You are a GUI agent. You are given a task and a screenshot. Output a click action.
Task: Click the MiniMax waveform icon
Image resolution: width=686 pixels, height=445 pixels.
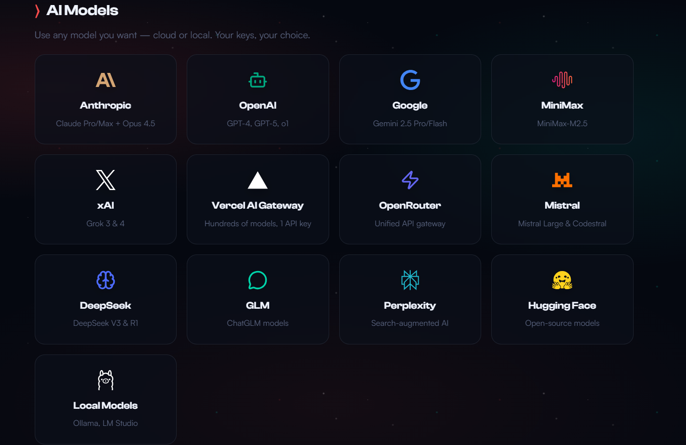(x=562, y=80)
